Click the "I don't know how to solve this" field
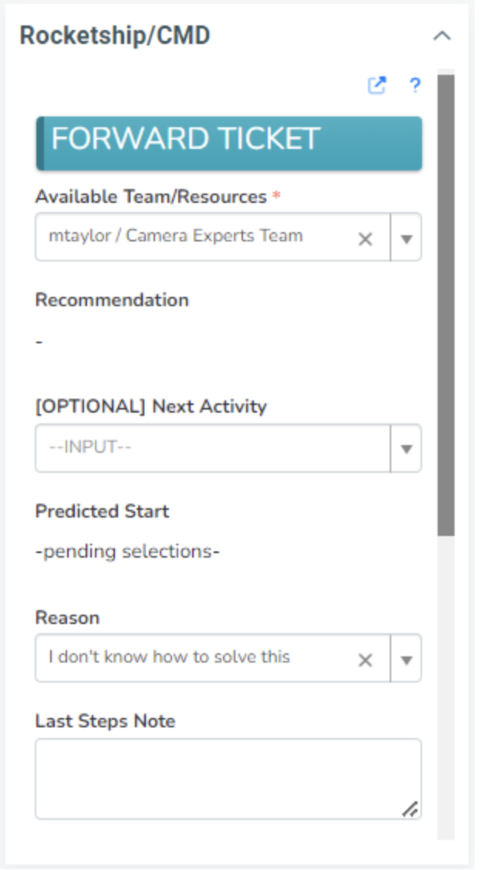The height and width of the screenshot is (870, 480). point(193,658)
